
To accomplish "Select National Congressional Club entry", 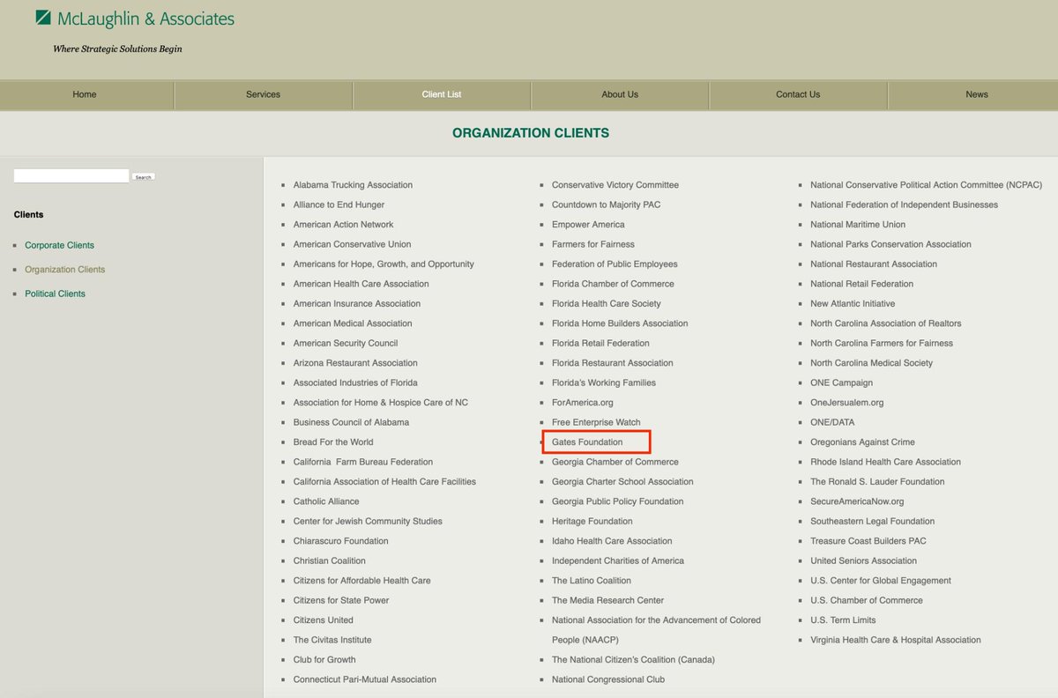I will (x=608, y=679).
